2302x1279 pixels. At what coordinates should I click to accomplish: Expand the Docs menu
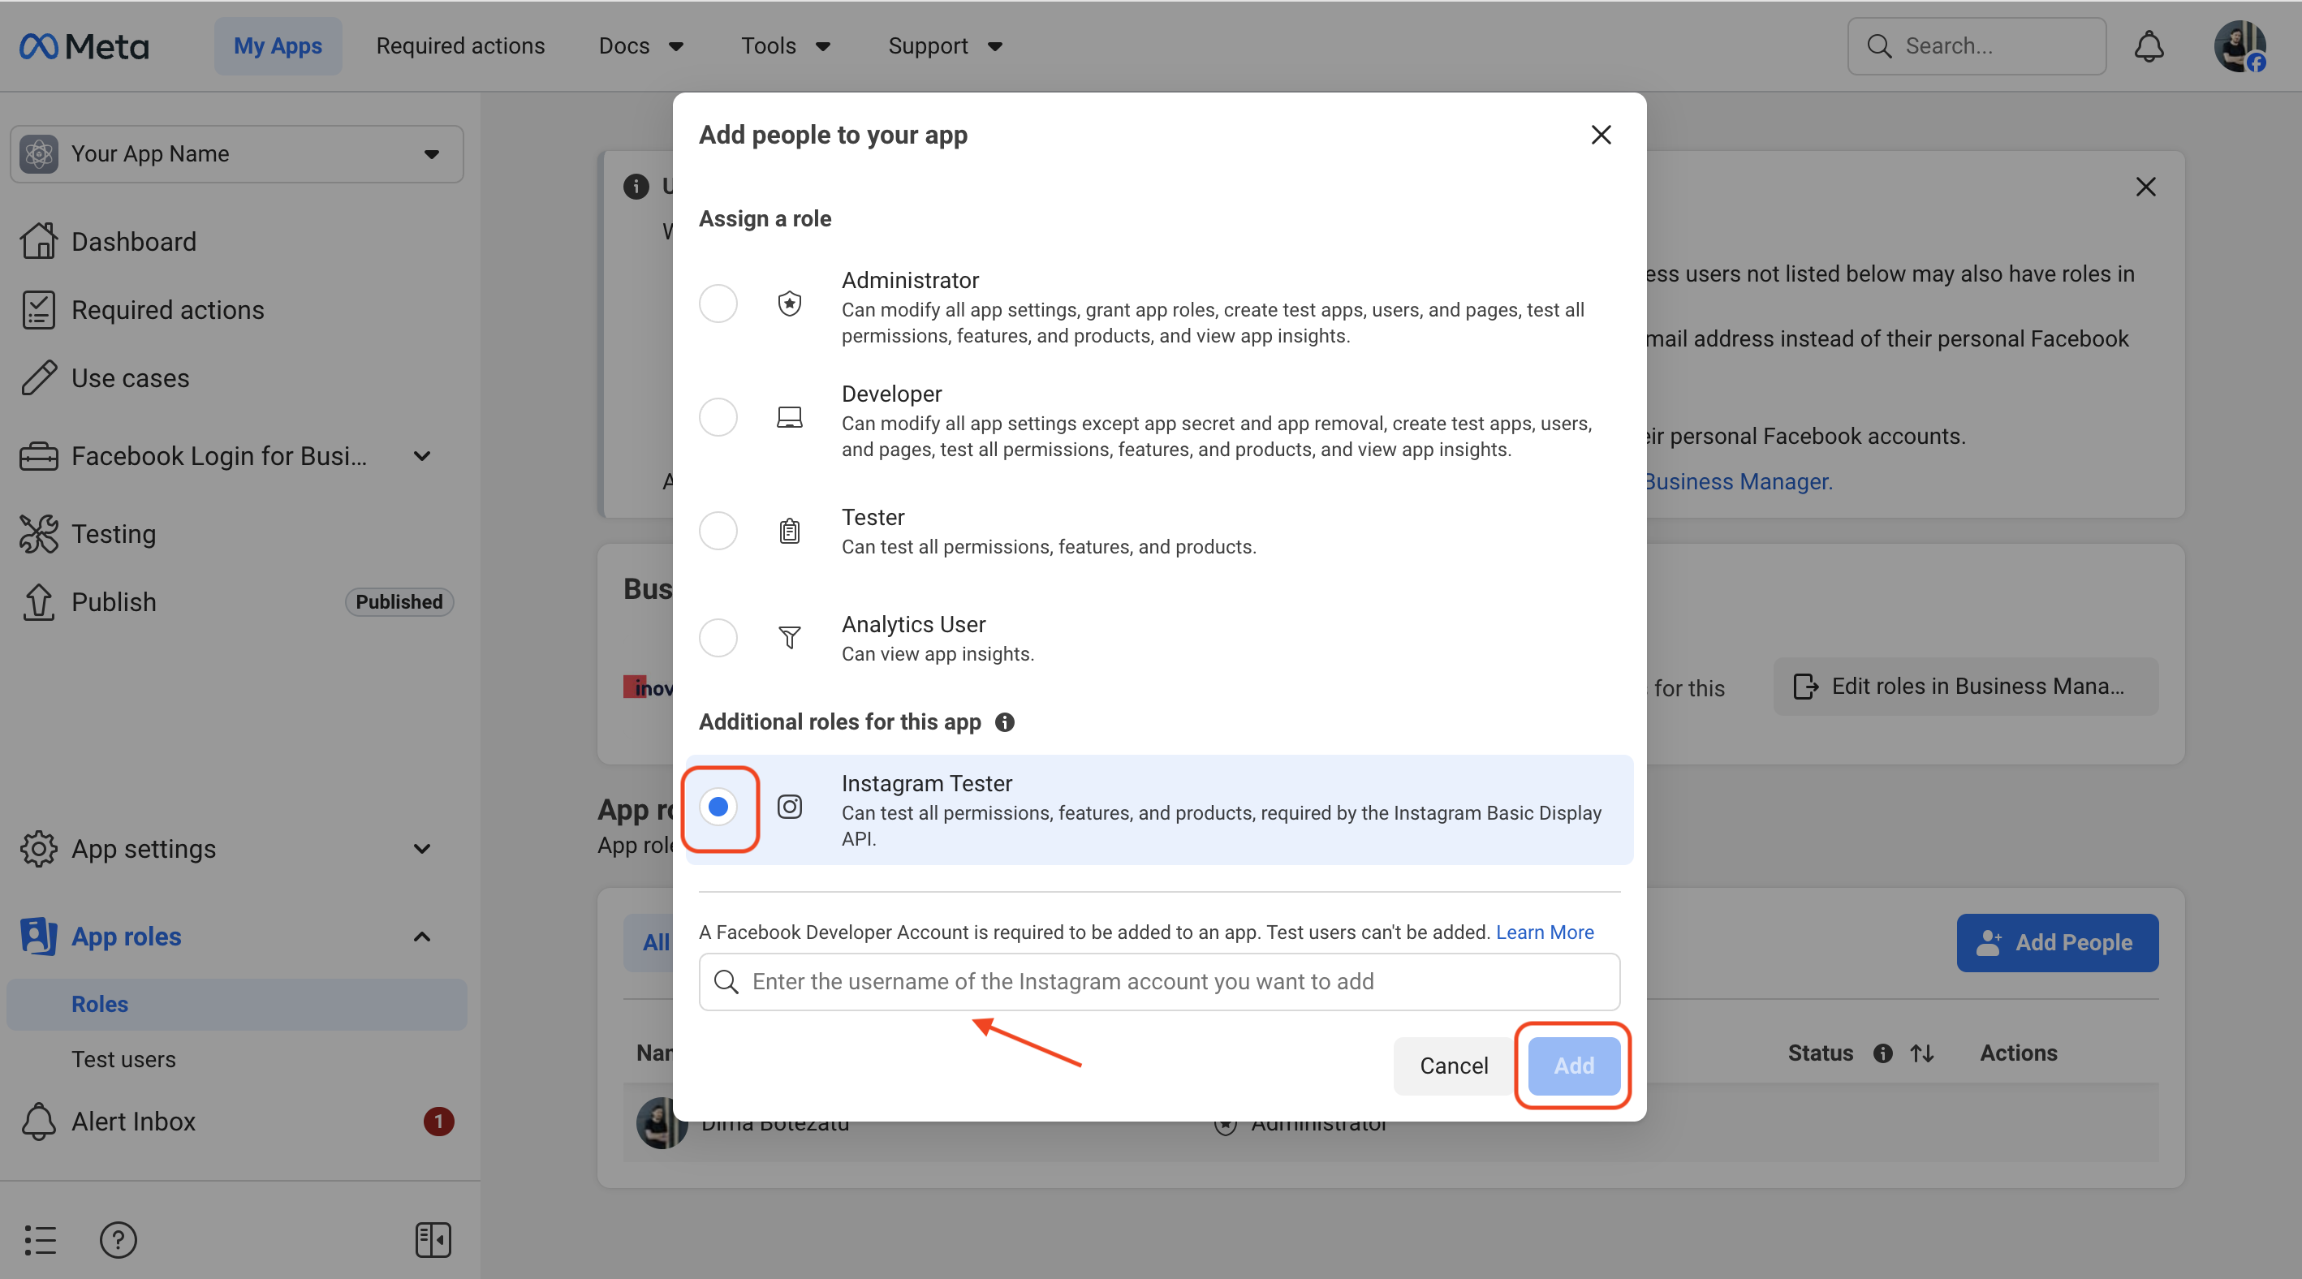tap(640, 46)
